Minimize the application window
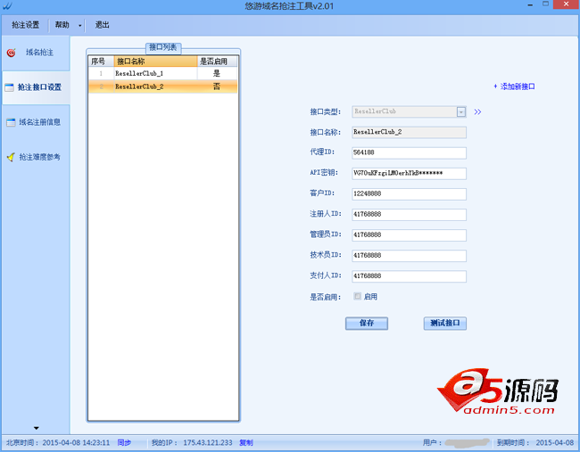This screenshot has width=580, height=452. click(530, 4)
